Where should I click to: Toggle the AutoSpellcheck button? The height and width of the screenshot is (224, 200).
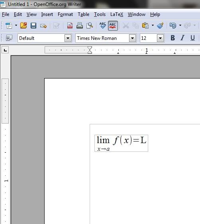coord(113,26)
